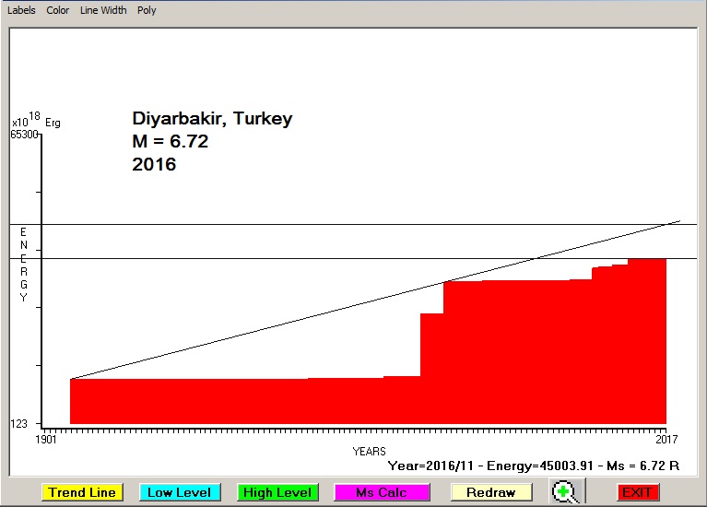This screenshot has width=707, height=507.
Task: Select the Diyarbakir, Turkey title text
Action: 212,119
